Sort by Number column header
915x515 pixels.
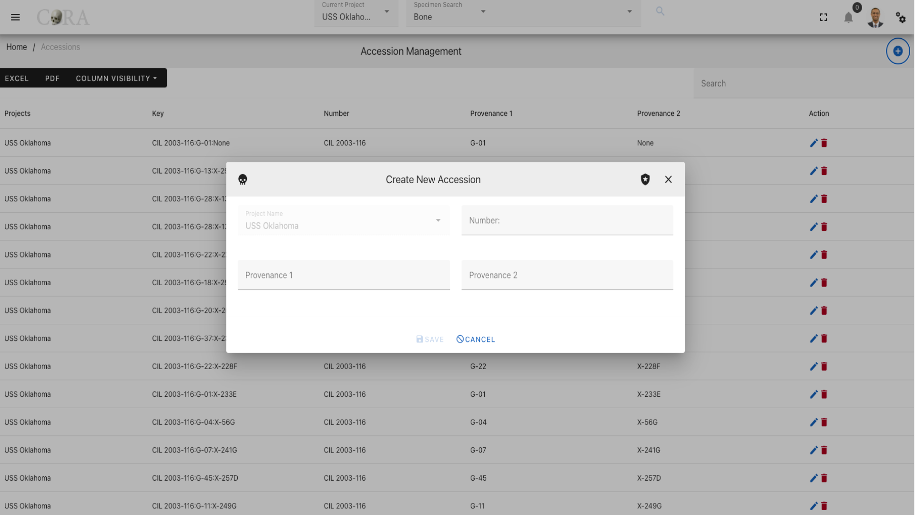click(x=336, y=113)
